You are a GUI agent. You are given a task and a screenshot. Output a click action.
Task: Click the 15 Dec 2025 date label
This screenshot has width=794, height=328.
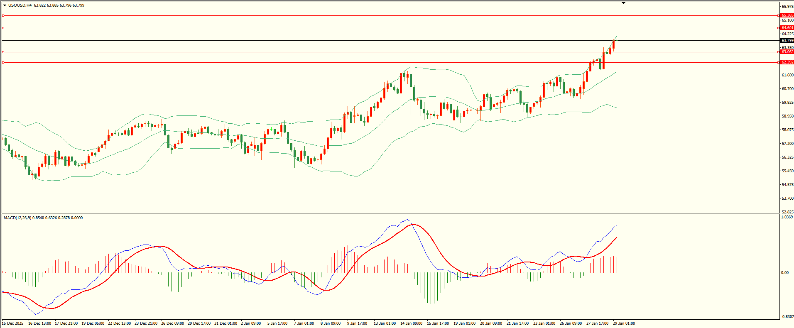click(13, 323)
